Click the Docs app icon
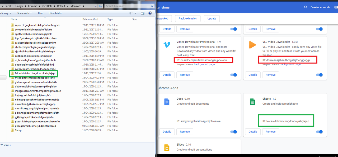Image resolution: width=338 pixels, height=157 pixels. [x=167, y=102]
